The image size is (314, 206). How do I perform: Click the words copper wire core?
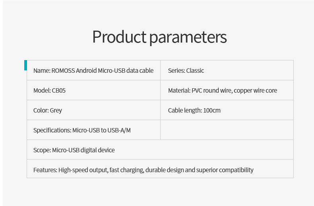[x=255, y=91]
